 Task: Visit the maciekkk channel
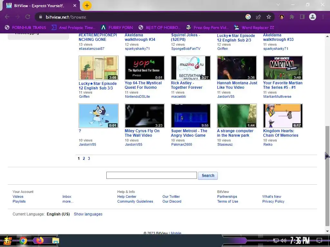pos(179,96)
